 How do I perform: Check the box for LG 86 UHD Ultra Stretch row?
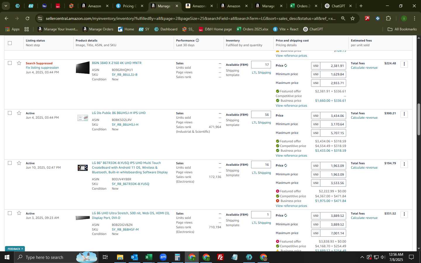click(x=10, y=213)
